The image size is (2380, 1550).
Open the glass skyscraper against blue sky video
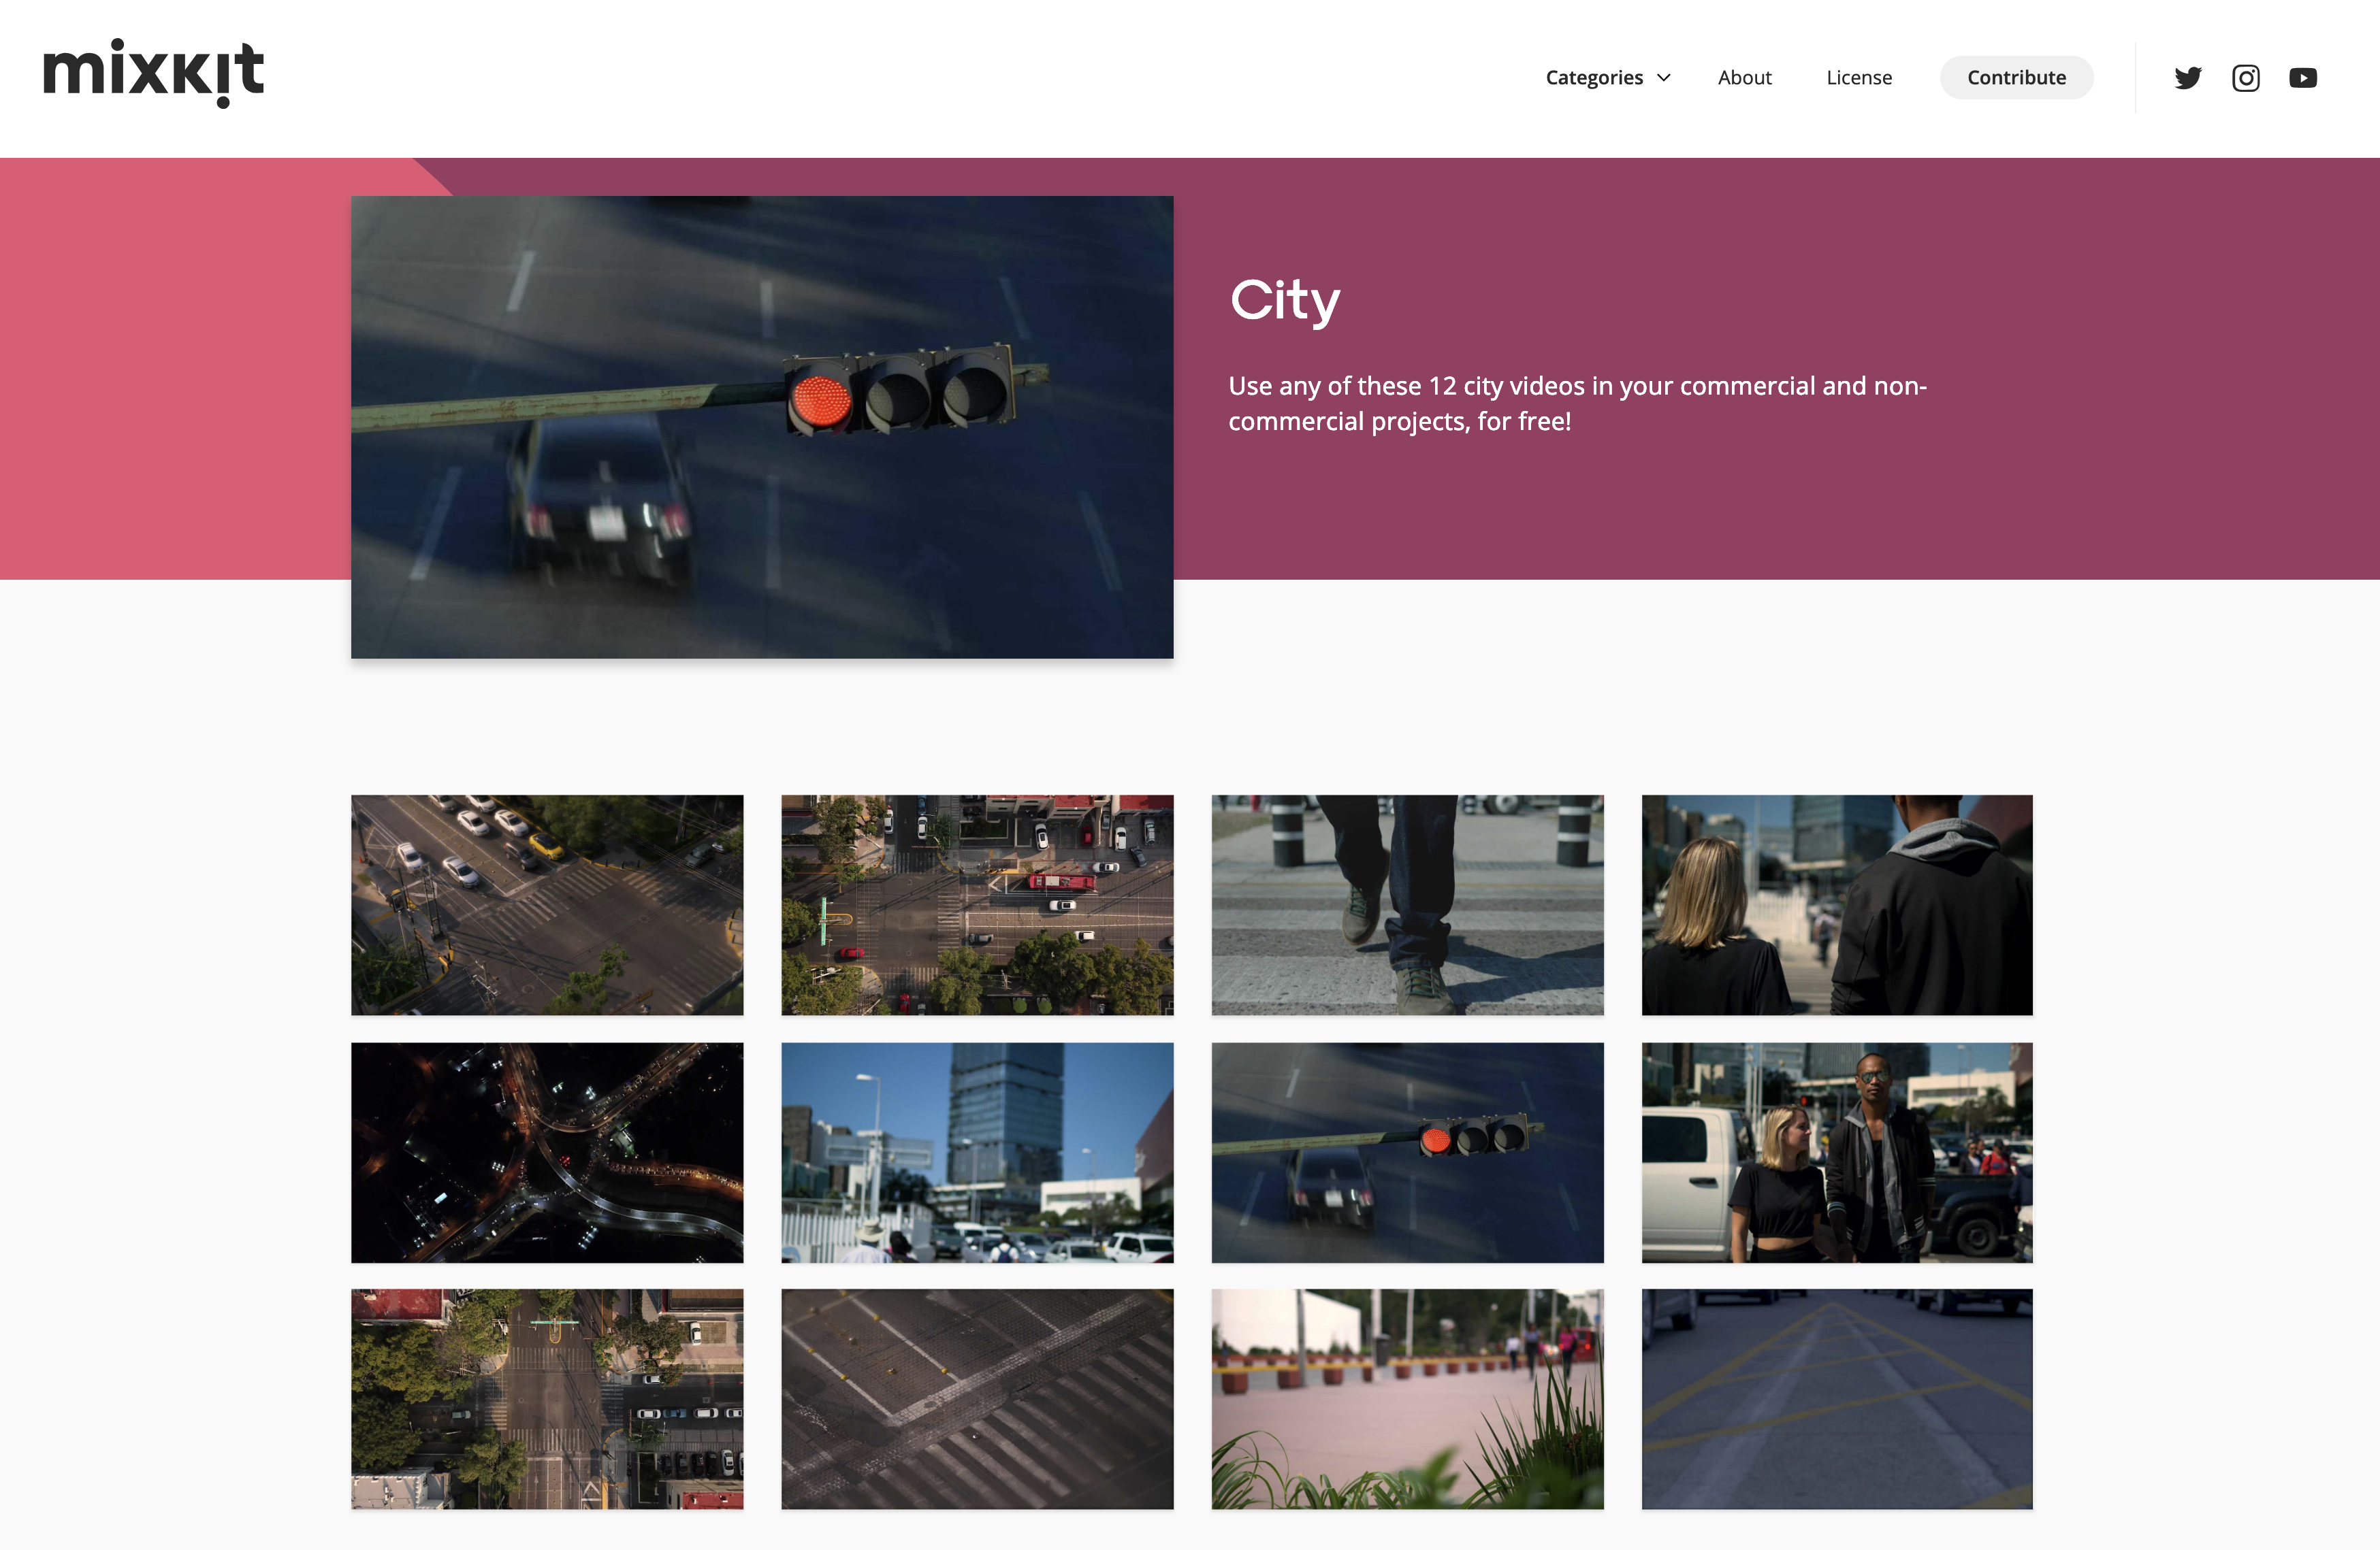[x=977, y=1152]
